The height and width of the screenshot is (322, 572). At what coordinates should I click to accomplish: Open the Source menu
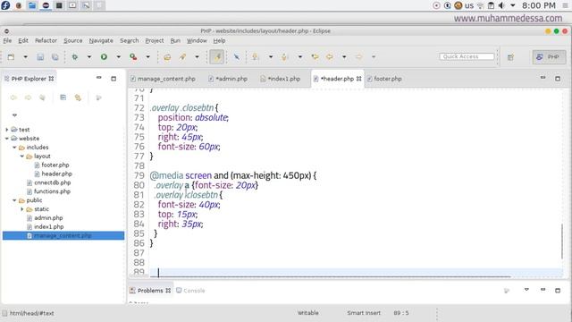(73, 40)
